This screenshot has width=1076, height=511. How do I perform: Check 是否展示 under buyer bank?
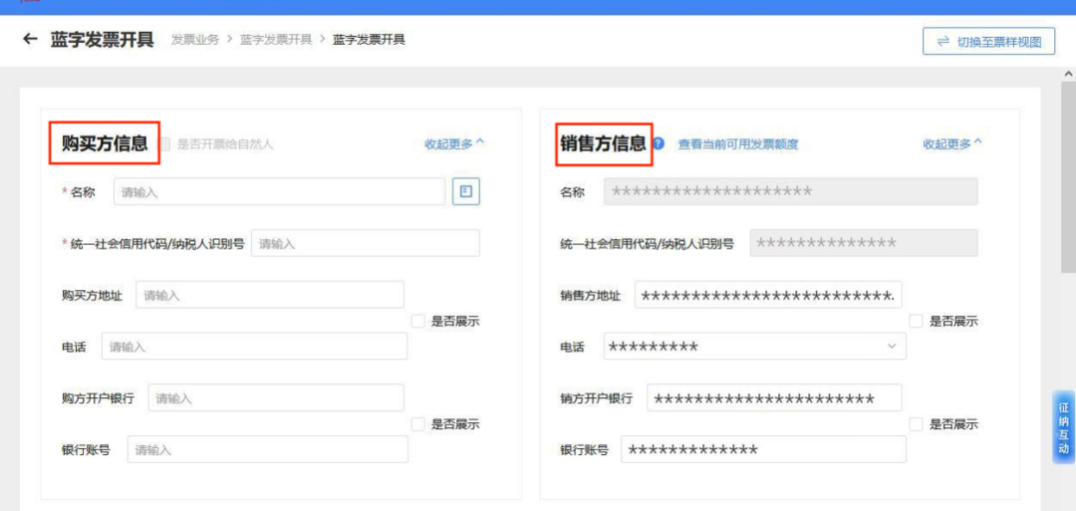417,424
